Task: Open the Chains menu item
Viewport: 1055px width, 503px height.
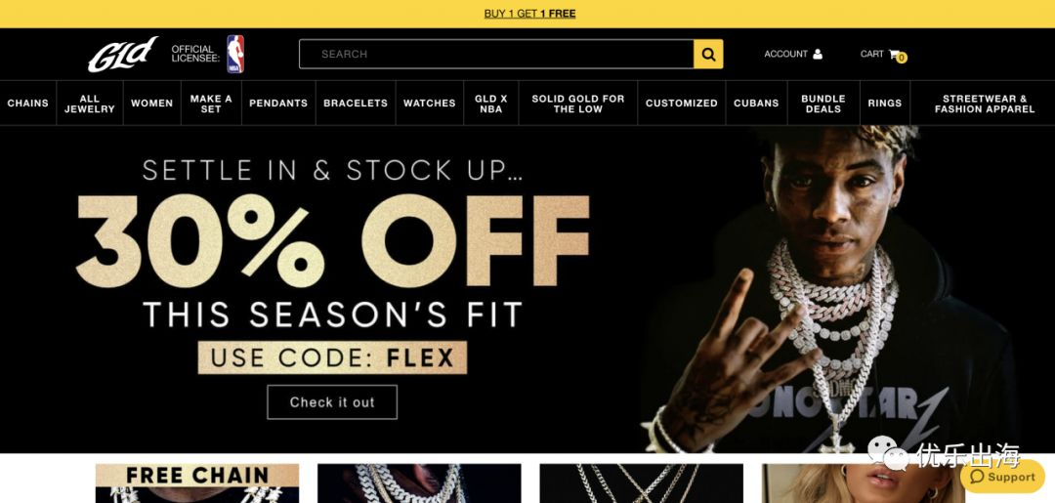Action: [28, 103]
